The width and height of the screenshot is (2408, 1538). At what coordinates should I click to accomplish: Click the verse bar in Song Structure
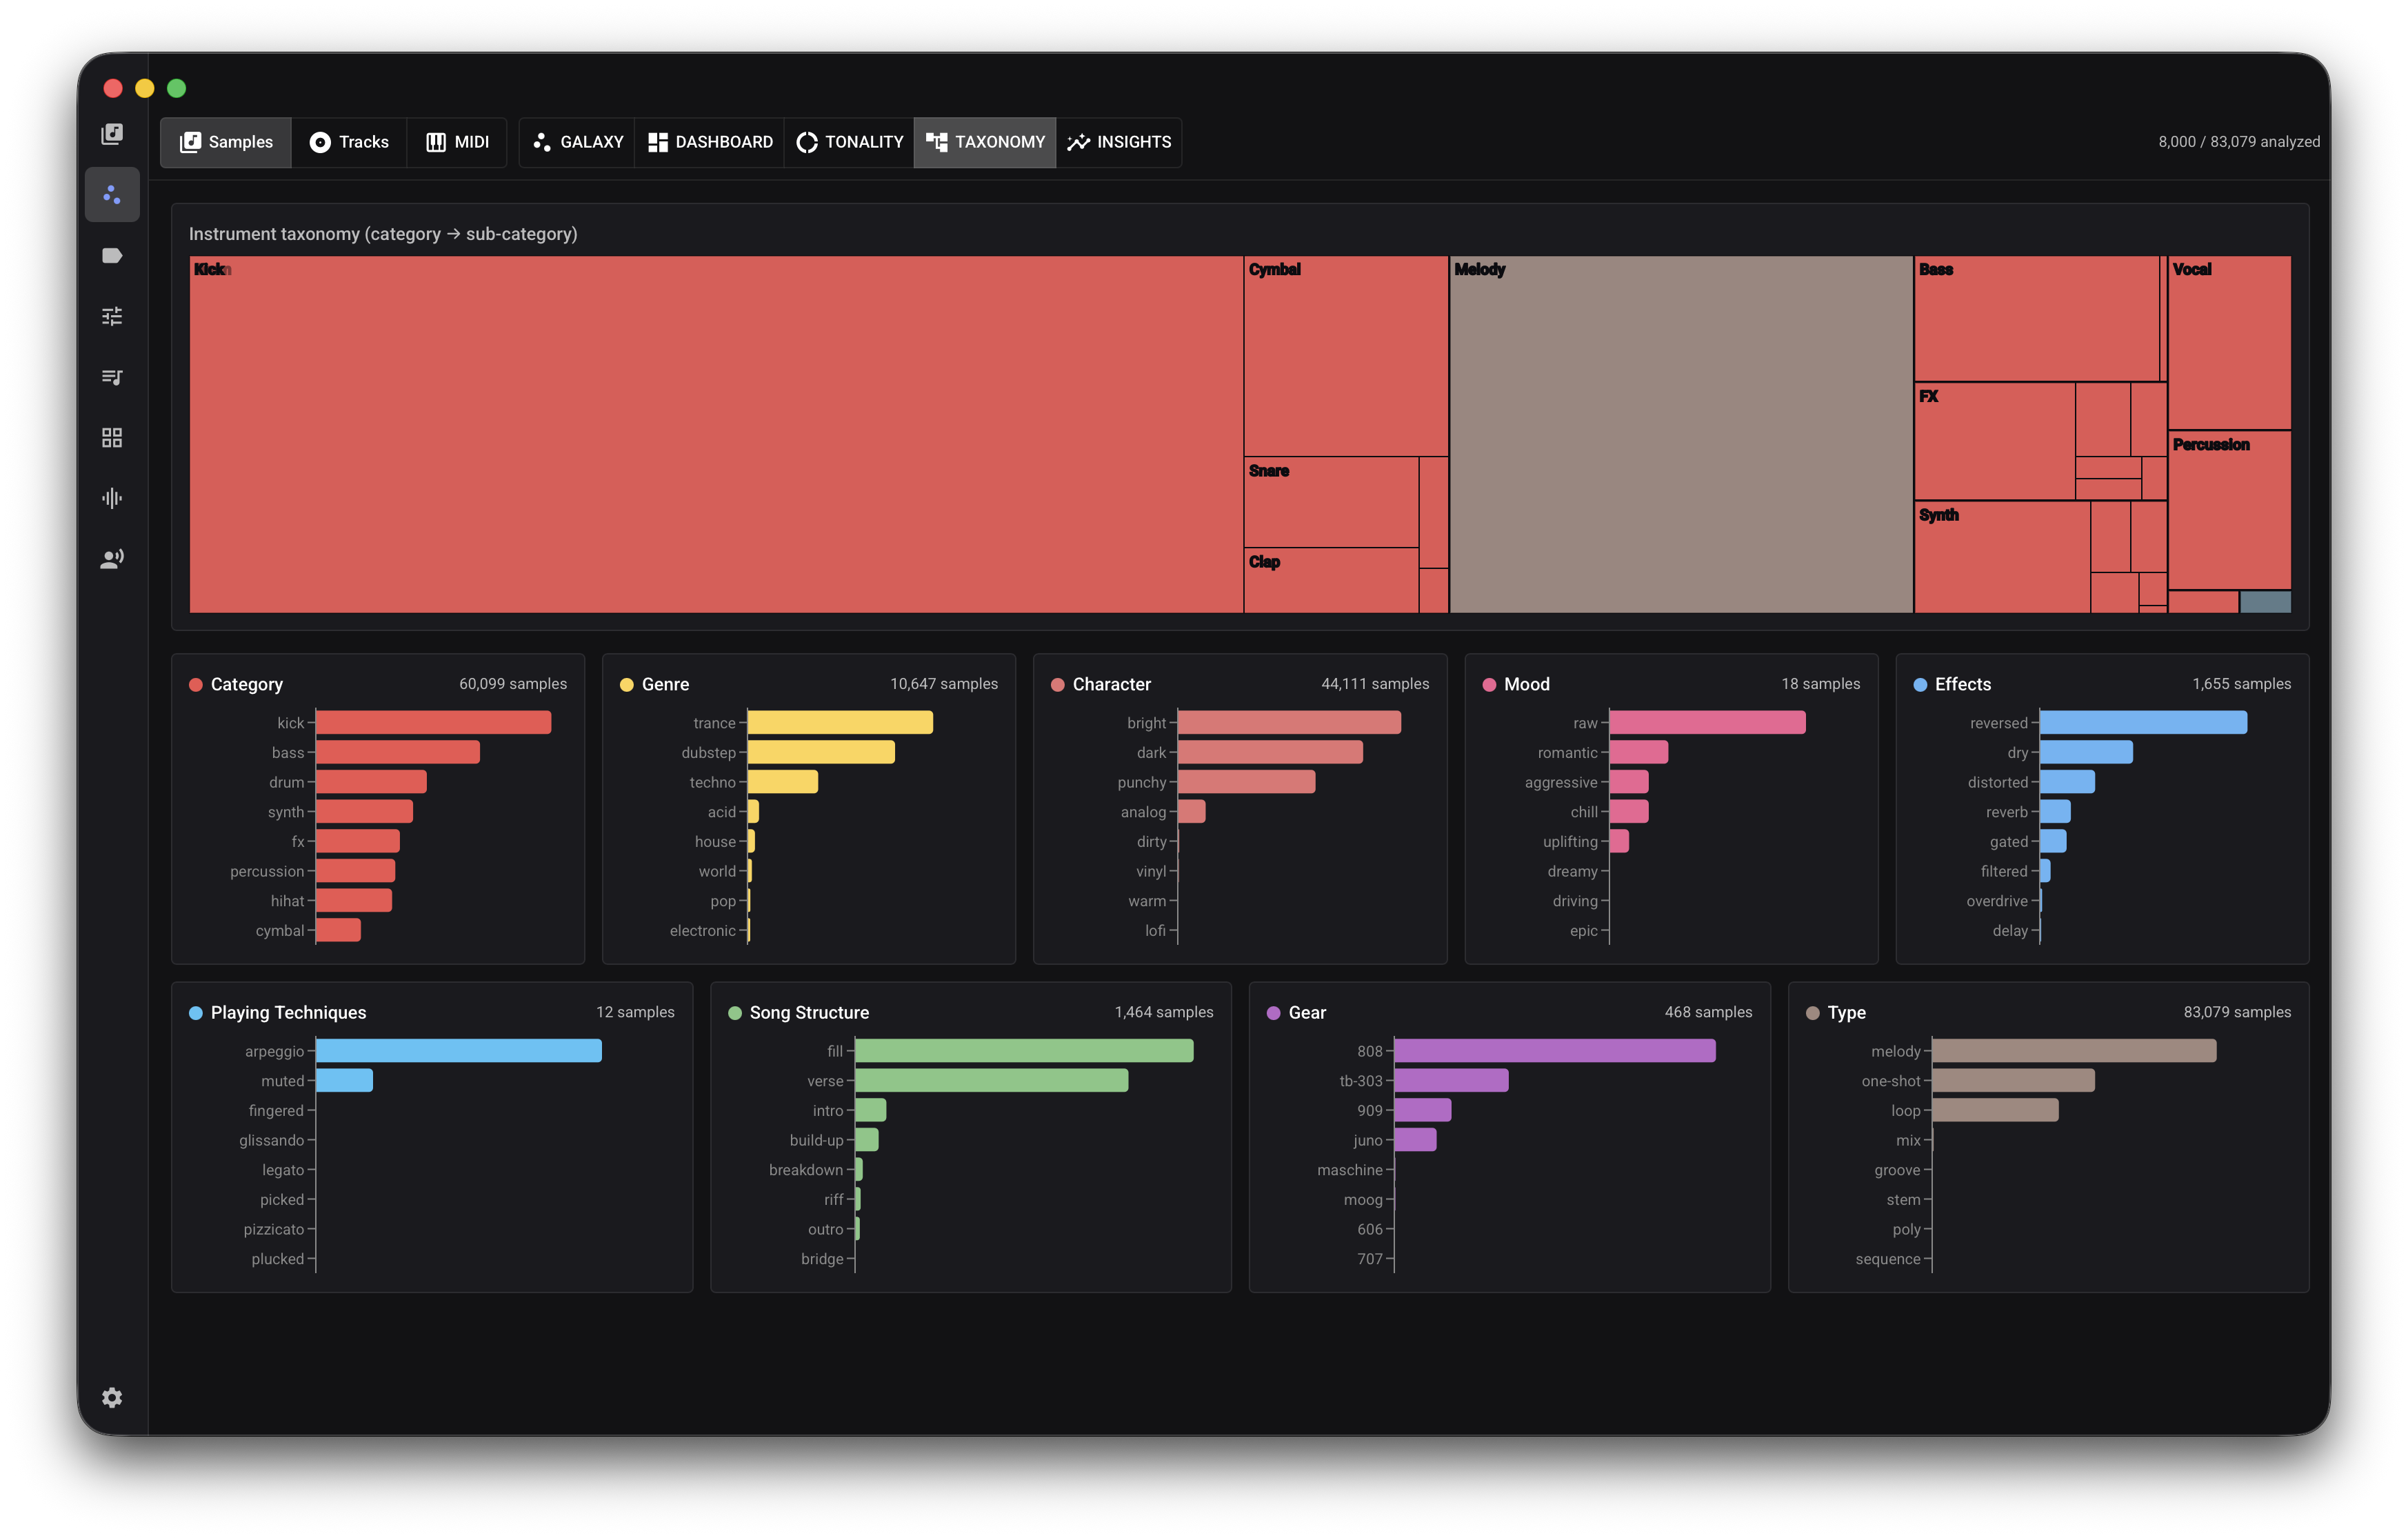(x=992, y=1080)
